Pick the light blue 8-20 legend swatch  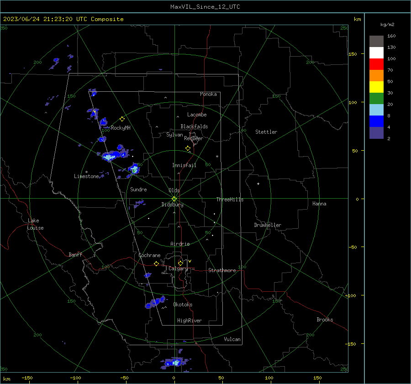[376, 110]
